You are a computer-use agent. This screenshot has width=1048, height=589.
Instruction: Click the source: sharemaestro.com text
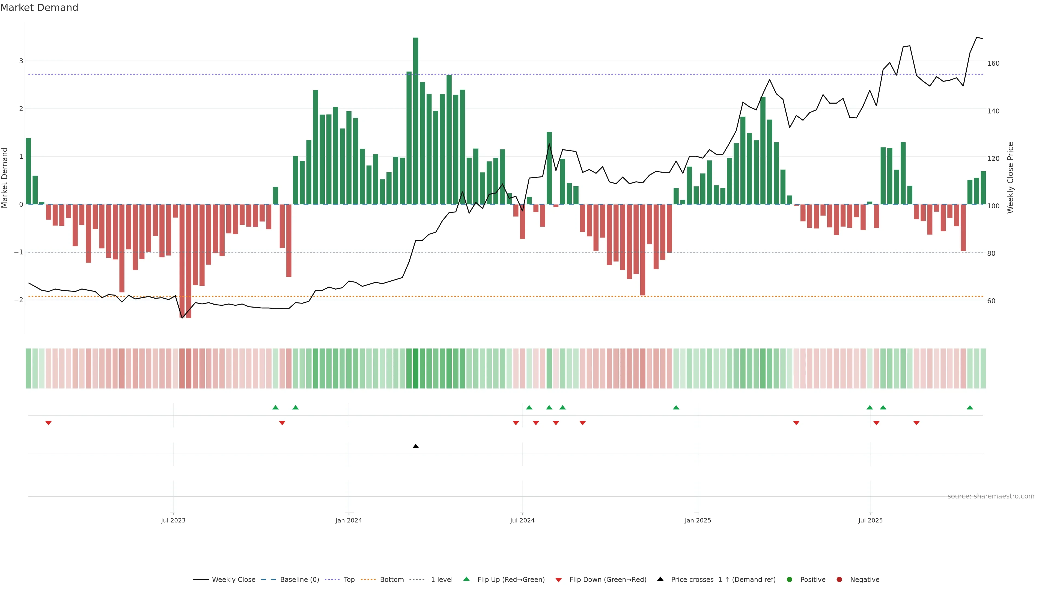991,496
